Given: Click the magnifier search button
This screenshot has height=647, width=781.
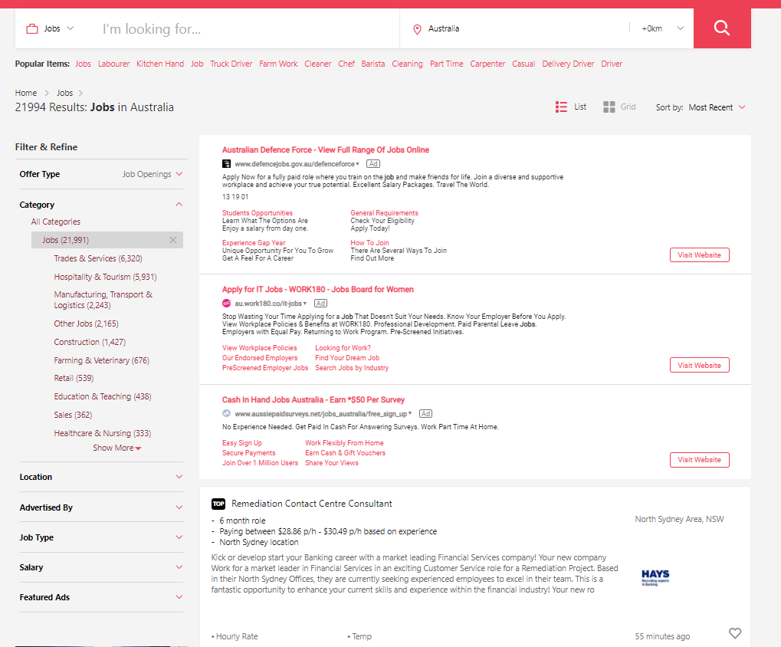Looking at the screenshot, I should [x=722, y=28].
